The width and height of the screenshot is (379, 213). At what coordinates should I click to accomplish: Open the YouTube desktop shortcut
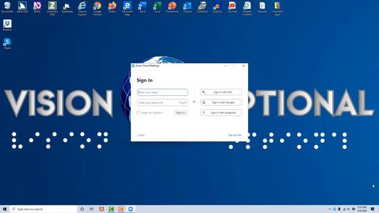232,7
